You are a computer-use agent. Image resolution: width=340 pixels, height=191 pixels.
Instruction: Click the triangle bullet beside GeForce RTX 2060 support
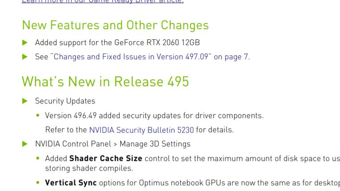25,43
